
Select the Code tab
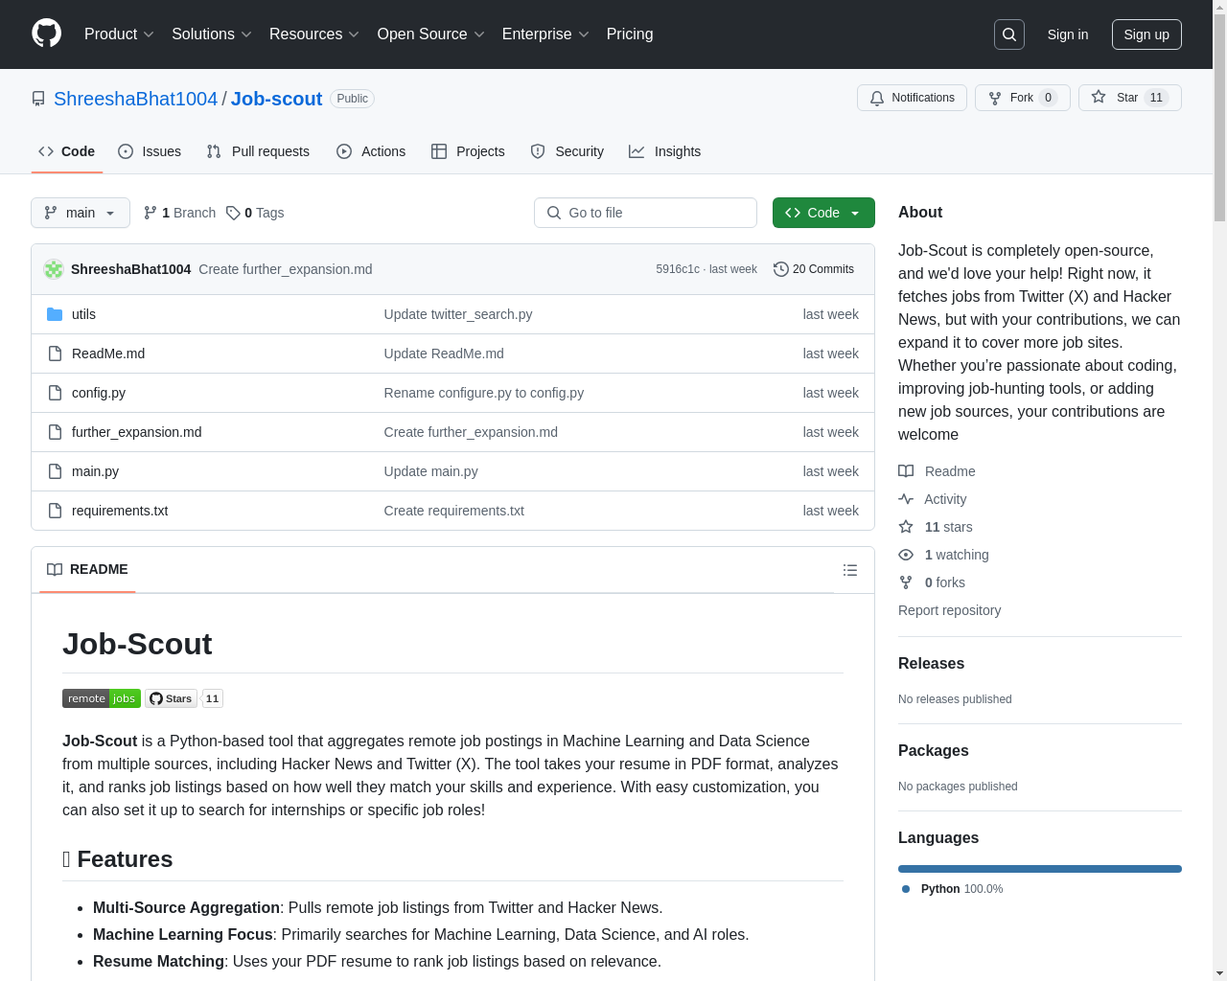(67, 151)
